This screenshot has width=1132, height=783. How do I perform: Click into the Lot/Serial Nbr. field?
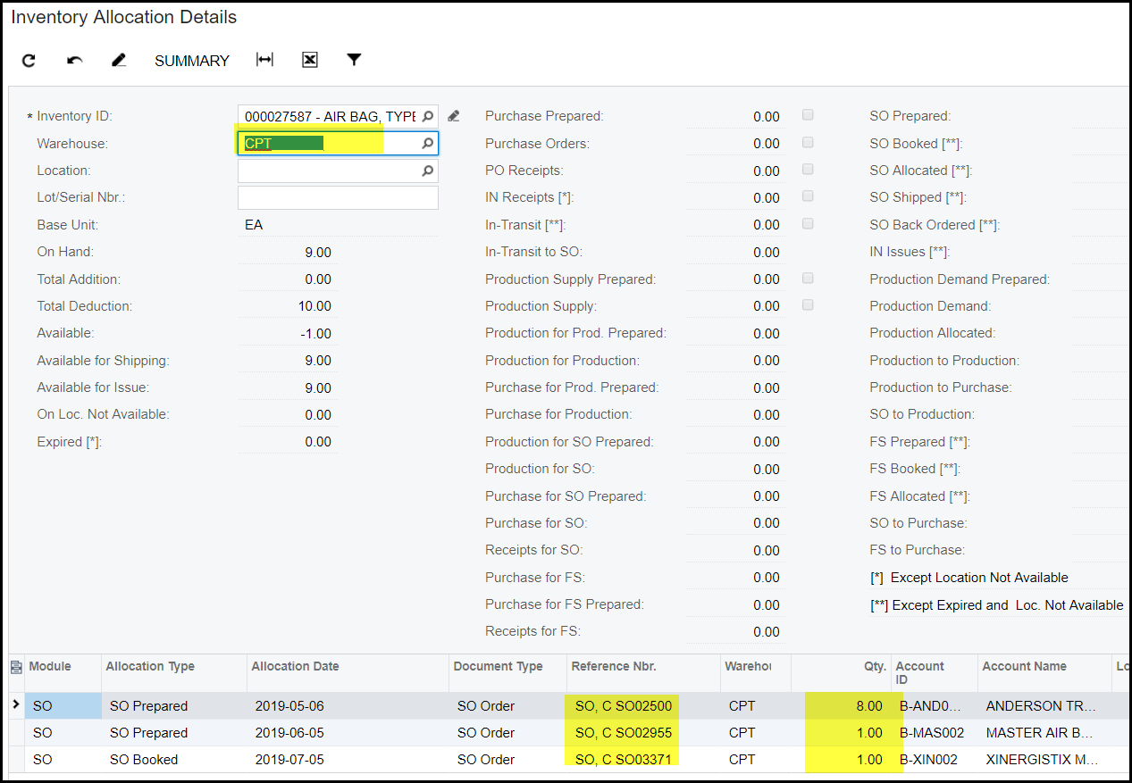coord(338,197)
